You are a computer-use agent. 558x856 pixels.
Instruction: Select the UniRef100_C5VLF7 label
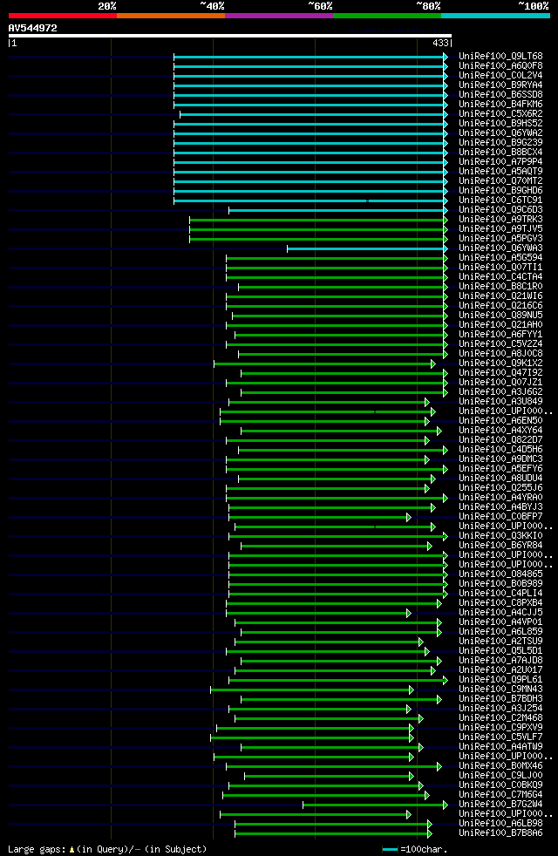point(500,737)
